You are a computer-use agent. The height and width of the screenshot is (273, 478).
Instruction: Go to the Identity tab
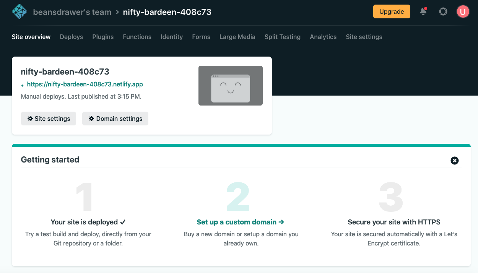tap(172, 37)
